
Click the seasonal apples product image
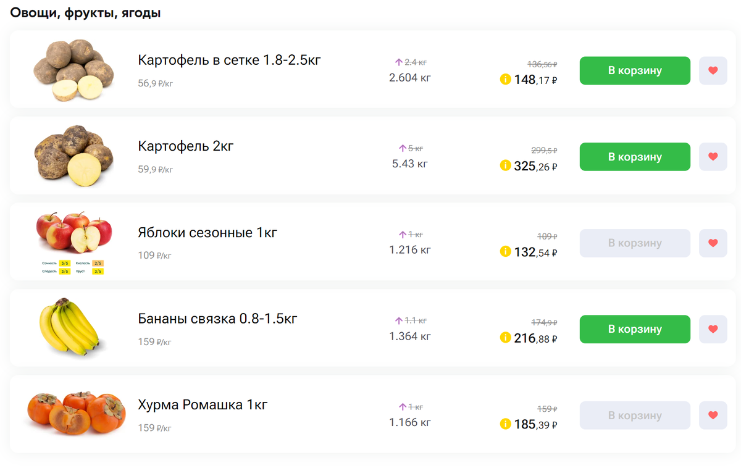coord(74,235)
